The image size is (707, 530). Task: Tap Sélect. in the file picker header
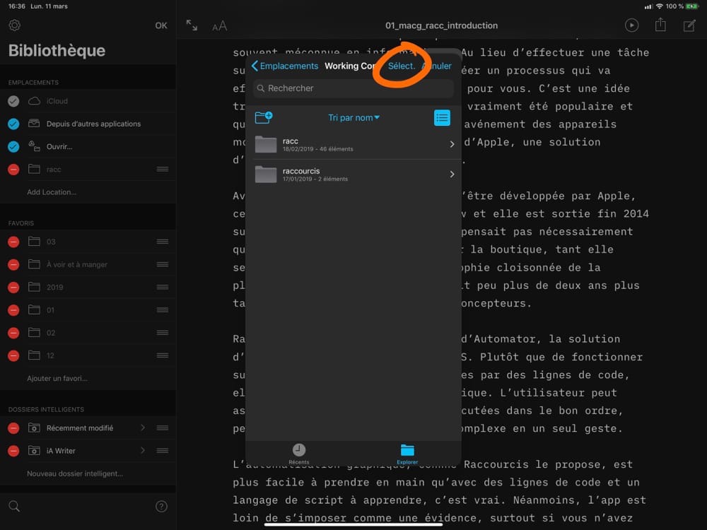(402, 66)
